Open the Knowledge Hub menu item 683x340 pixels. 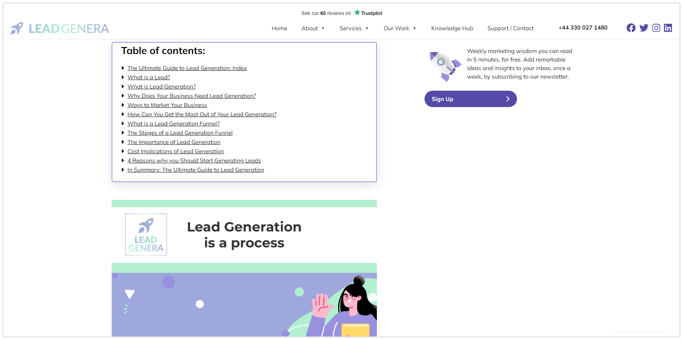[452, 28]
